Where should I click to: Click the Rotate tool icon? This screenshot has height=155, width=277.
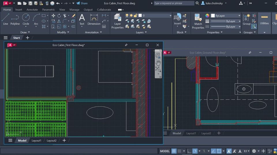59,15
